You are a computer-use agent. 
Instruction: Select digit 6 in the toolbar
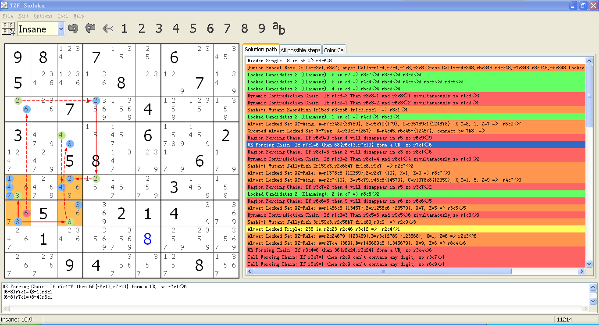tap(210, 29)
